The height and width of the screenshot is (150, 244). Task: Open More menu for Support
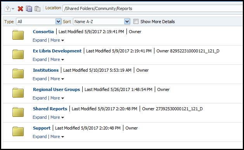57,137
